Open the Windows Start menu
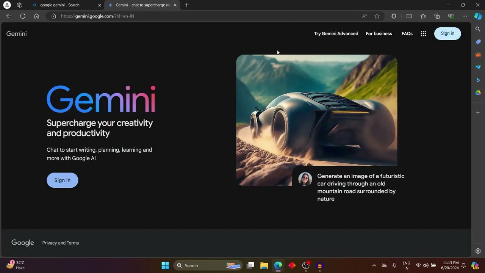 pyautogui.click(x=165, y=265)
